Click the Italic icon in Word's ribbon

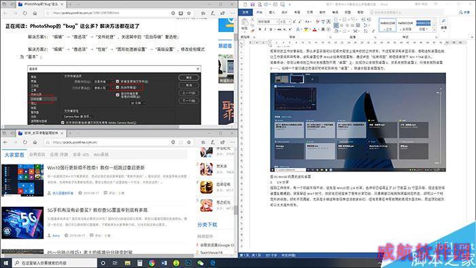pos(265,29)
